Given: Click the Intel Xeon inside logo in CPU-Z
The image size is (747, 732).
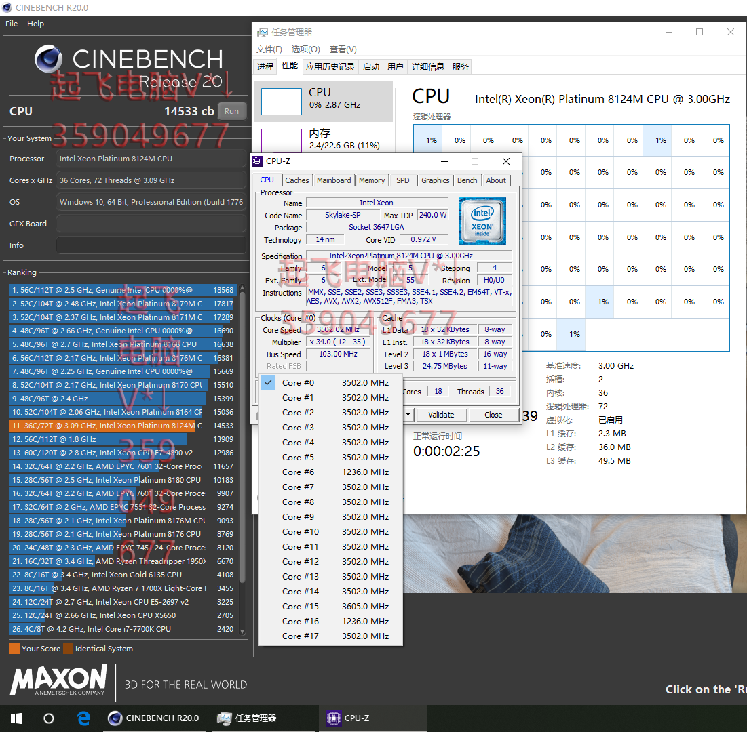Looking at the screenshot, I should [x=482, y=221].
